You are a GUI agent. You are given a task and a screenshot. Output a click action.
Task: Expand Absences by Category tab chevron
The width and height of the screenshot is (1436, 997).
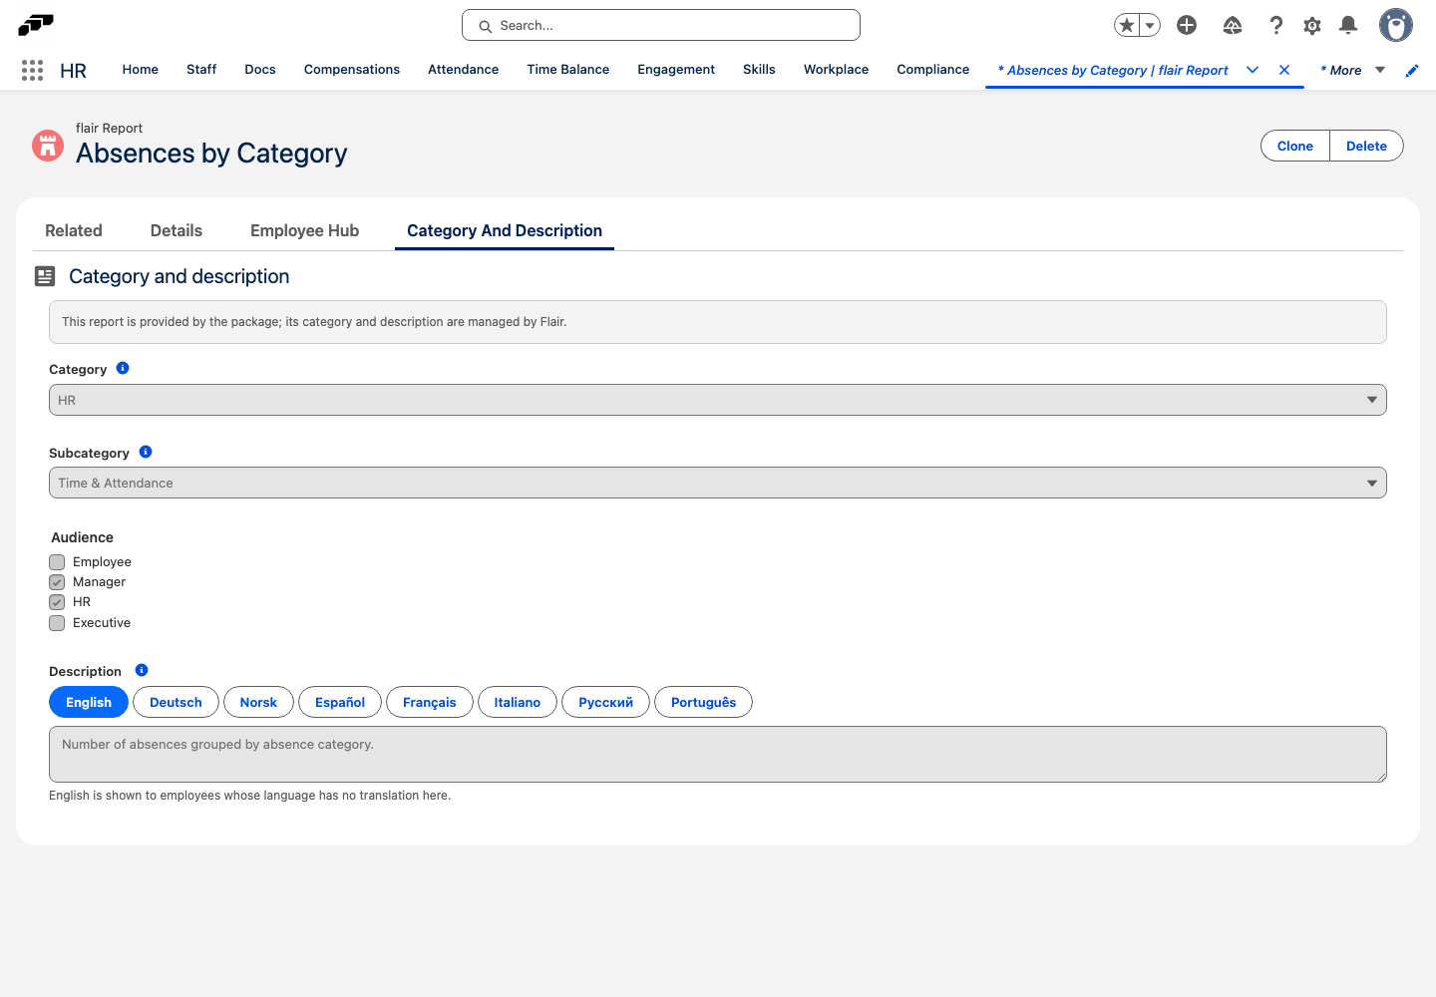click(x=1253, y=70)
